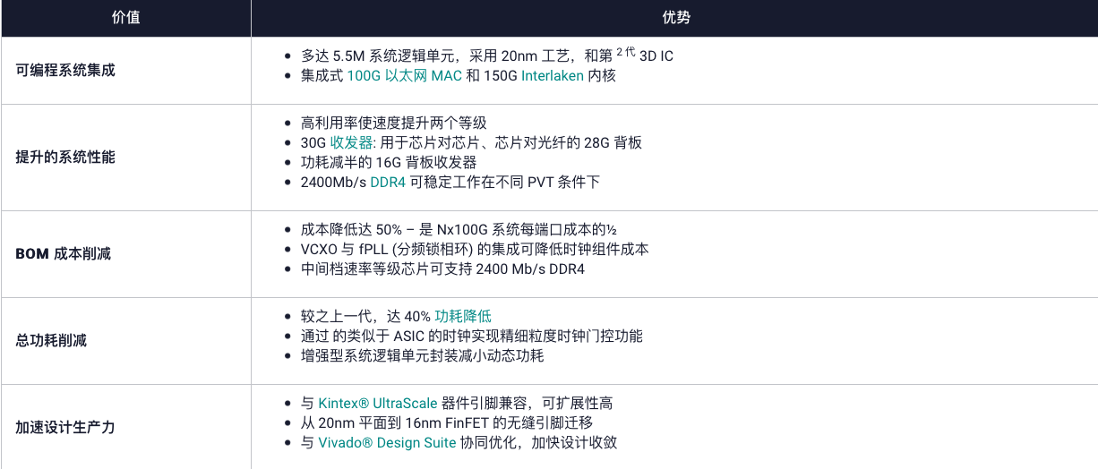Viewport: 1098px width, 469px height.
Task: Click the 价值 column header
Action: [x=125, y=18]
